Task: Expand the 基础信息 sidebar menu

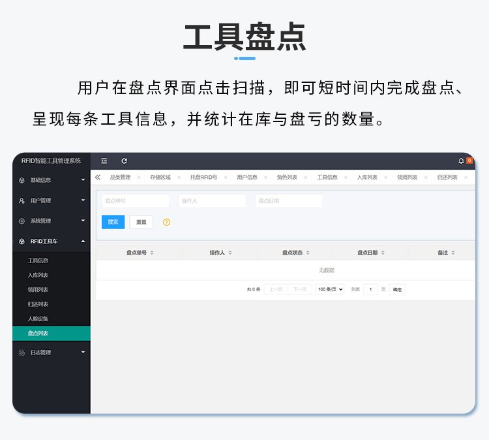Action: coord(51,180)
